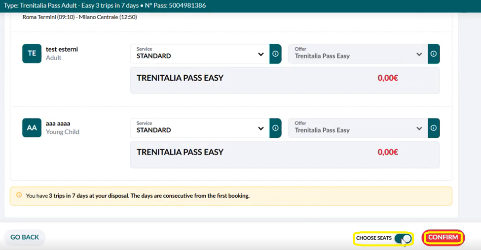Click the 3 trips in 7 days notice
The image size is (481, 250).
(x=231, y=196)
